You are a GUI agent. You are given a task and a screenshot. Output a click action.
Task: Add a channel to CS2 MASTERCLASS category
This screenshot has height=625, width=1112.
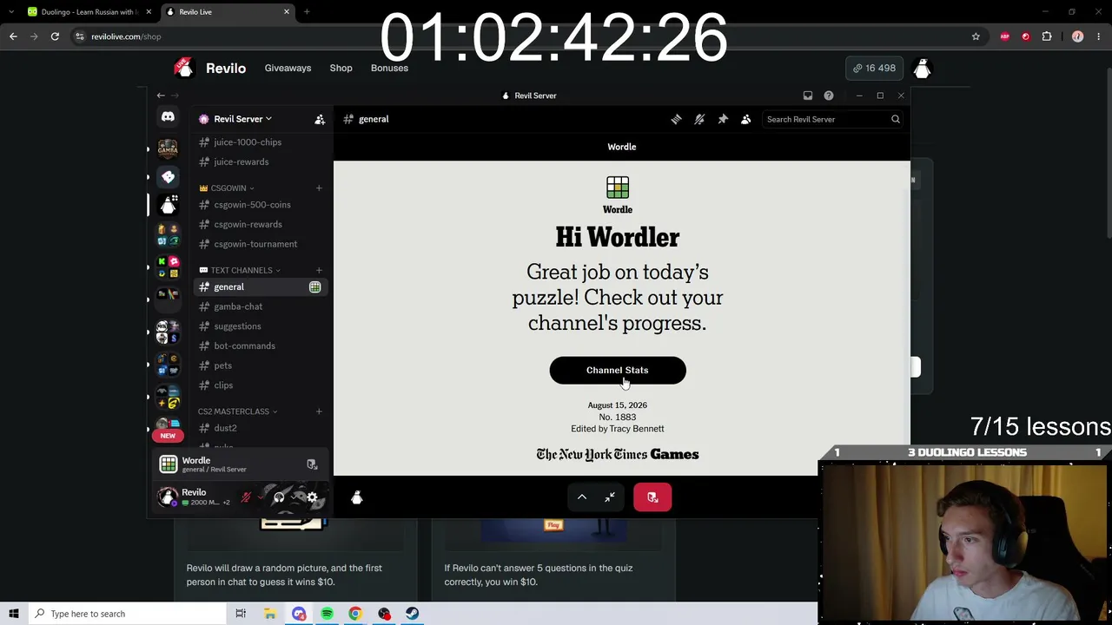click(319, 411)
